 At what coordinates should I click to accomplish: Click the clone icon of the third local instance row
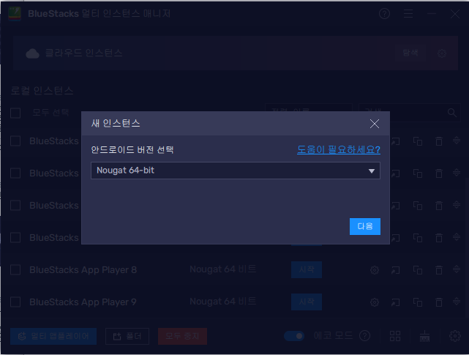(x=418, y=206)
